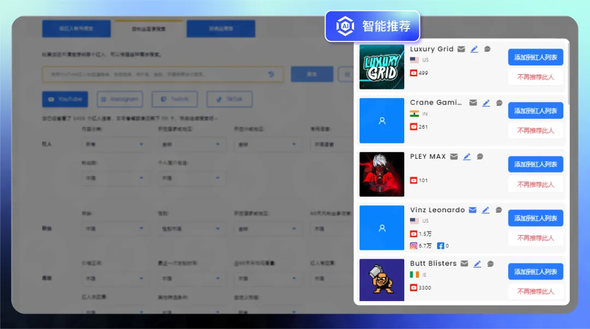The width and height of the screenshot is (590, 329).
Task: Click the envelope icon beside Butt Blisters
Action: (x=464, y=264)
